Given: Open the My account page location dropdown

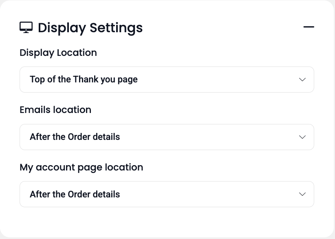Looking at the screenshot, I should coord(167,194).
